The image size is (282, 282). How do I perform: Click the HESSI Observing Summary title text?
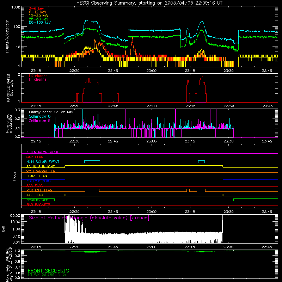(x=149, y=3)
